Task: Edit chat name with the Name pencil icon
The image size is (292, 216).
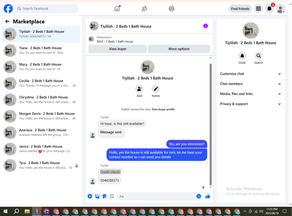Action: (156, 89)
